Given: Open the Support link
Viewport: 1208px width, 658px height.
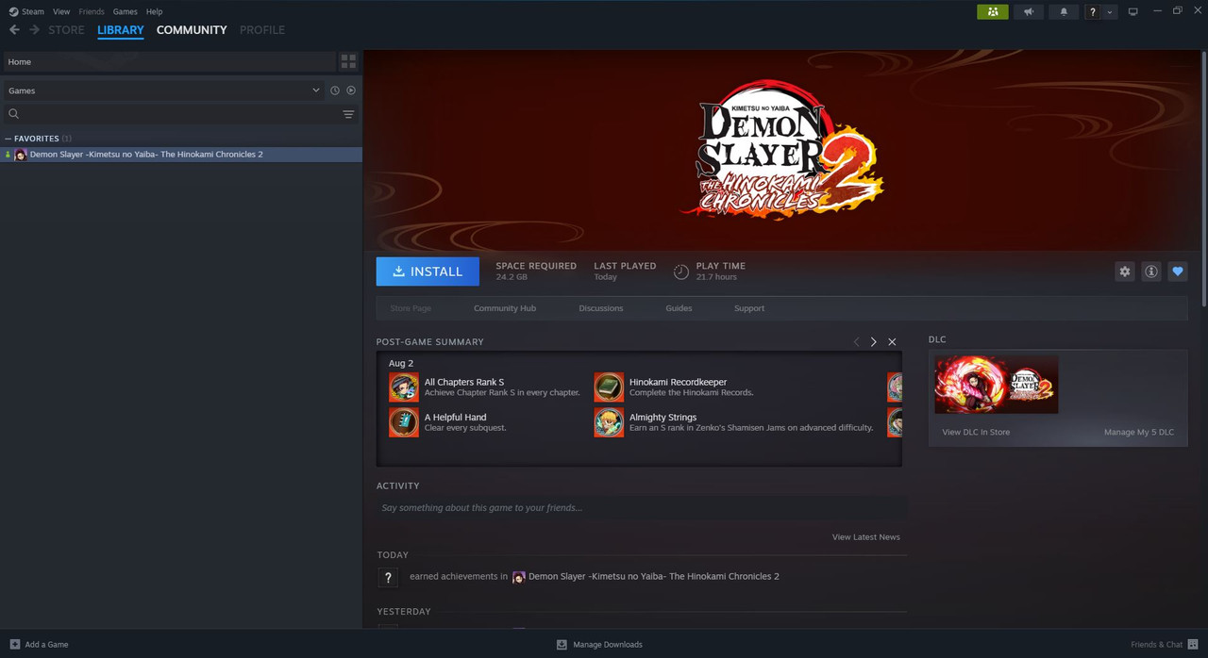Looking at the screenshot, I should tap(749, 308).
